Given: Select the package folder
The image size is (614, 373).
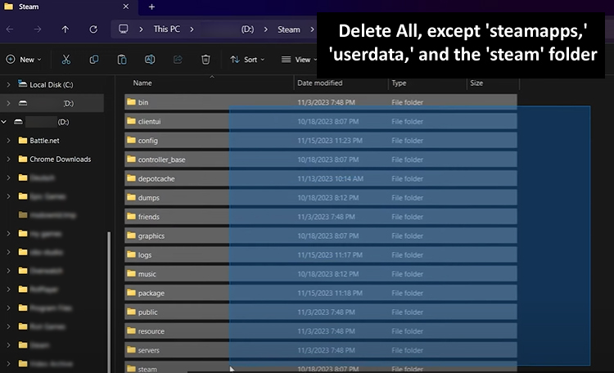Looking at the screenshot, I should click(321, 293).
